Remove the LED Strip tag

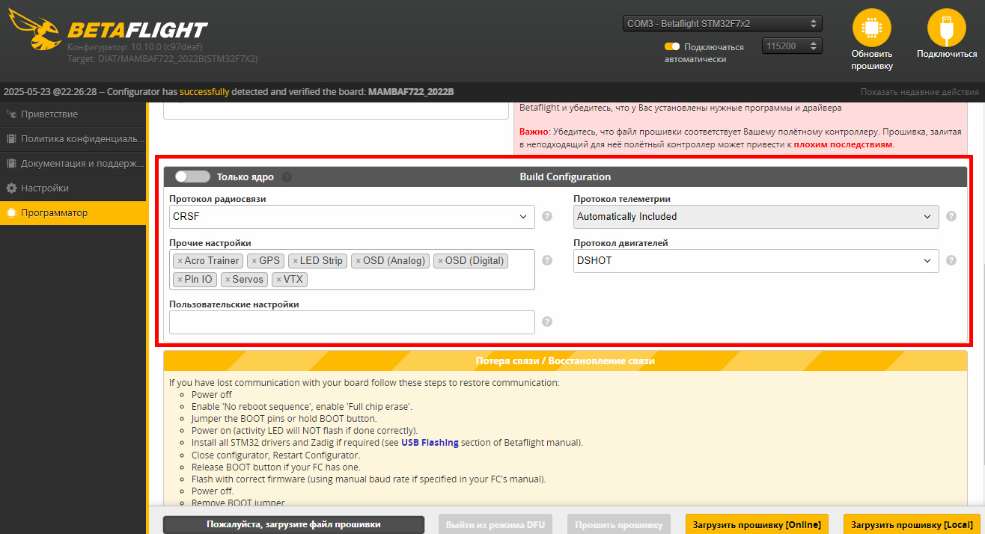pos(296,261)
